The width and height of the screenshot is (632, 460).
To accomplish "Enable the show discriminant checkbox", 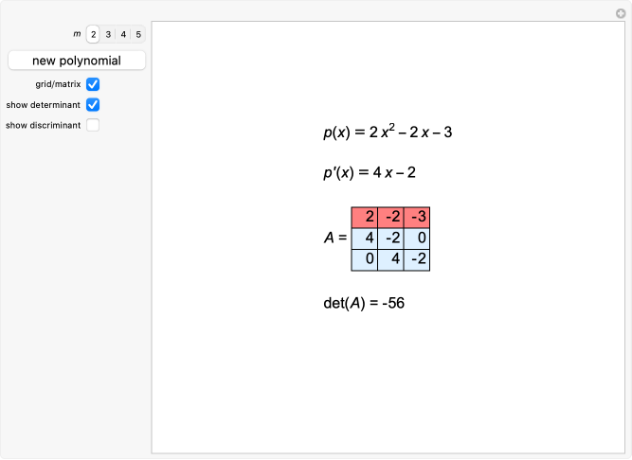I will 93,125.
